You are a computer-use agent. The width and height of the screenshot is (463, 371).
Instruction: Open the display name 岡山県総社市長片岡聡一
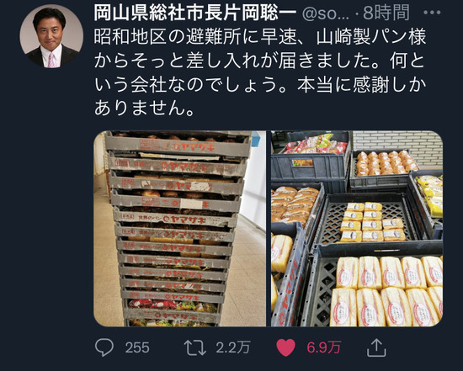click(x=195, y=13)
